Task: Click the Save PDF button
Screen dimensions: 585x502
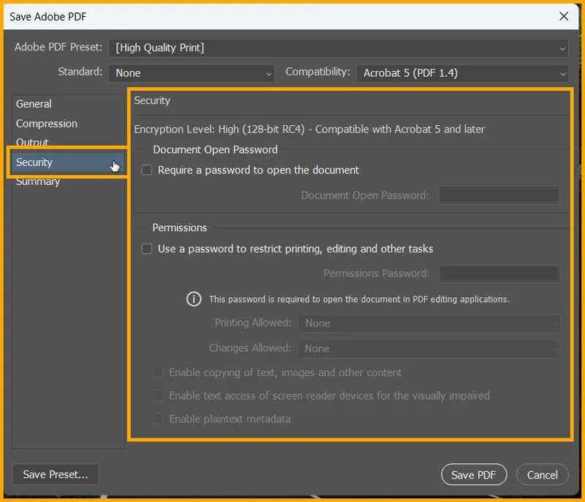Action: click(474, 474)
